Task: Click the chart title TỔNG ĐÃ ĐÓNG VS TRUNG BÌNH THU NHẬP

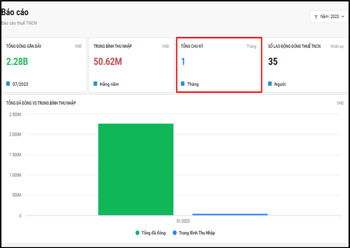Action: (x=41, y=103)
